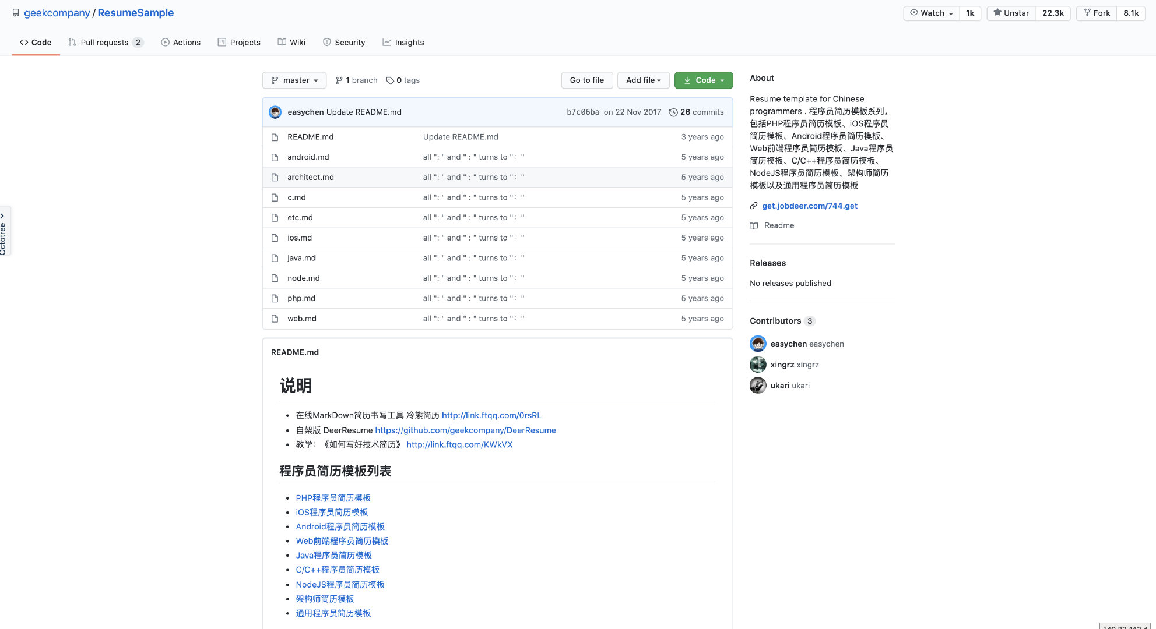The height and width of the screenshot is (629, 1156).
Task: Open the java.md file
Action: point(301,258)
